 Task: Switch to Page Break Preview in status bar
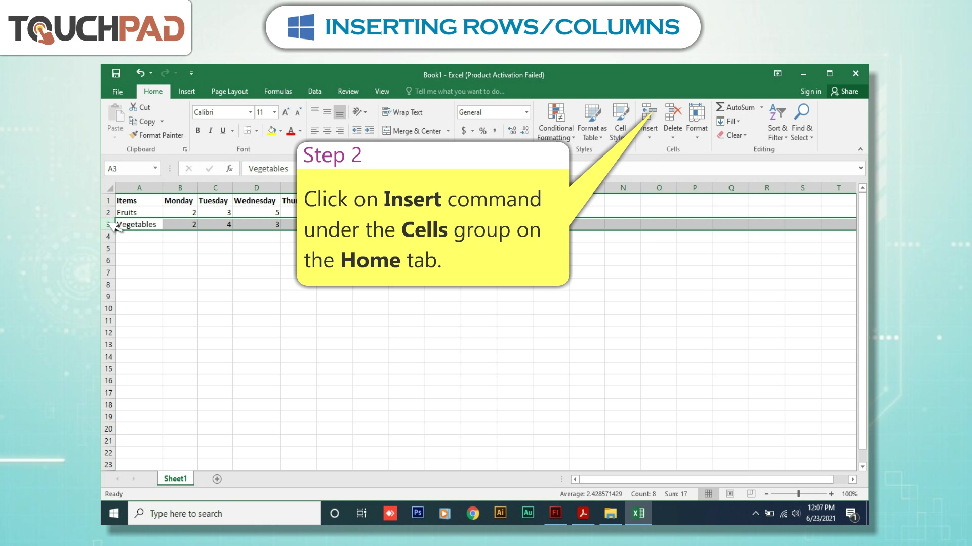click(751, 494)
